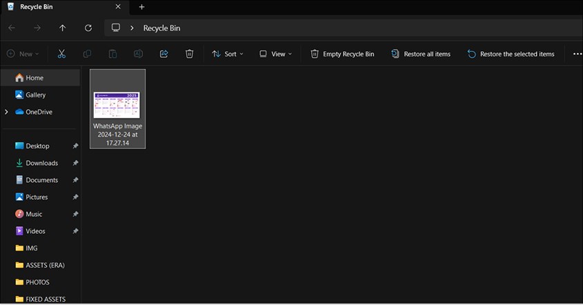Click the address bar chevron before Recycle Bin
The image size is (583, 305).
(132, 28)
